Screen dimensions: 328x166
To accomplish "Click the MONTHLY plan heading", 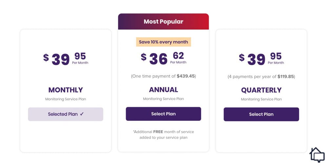I will pyautogui.click(x=66, y=90).
